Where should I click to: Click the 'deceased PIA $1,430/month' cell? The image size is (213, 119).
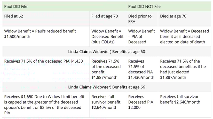point(142,69)
